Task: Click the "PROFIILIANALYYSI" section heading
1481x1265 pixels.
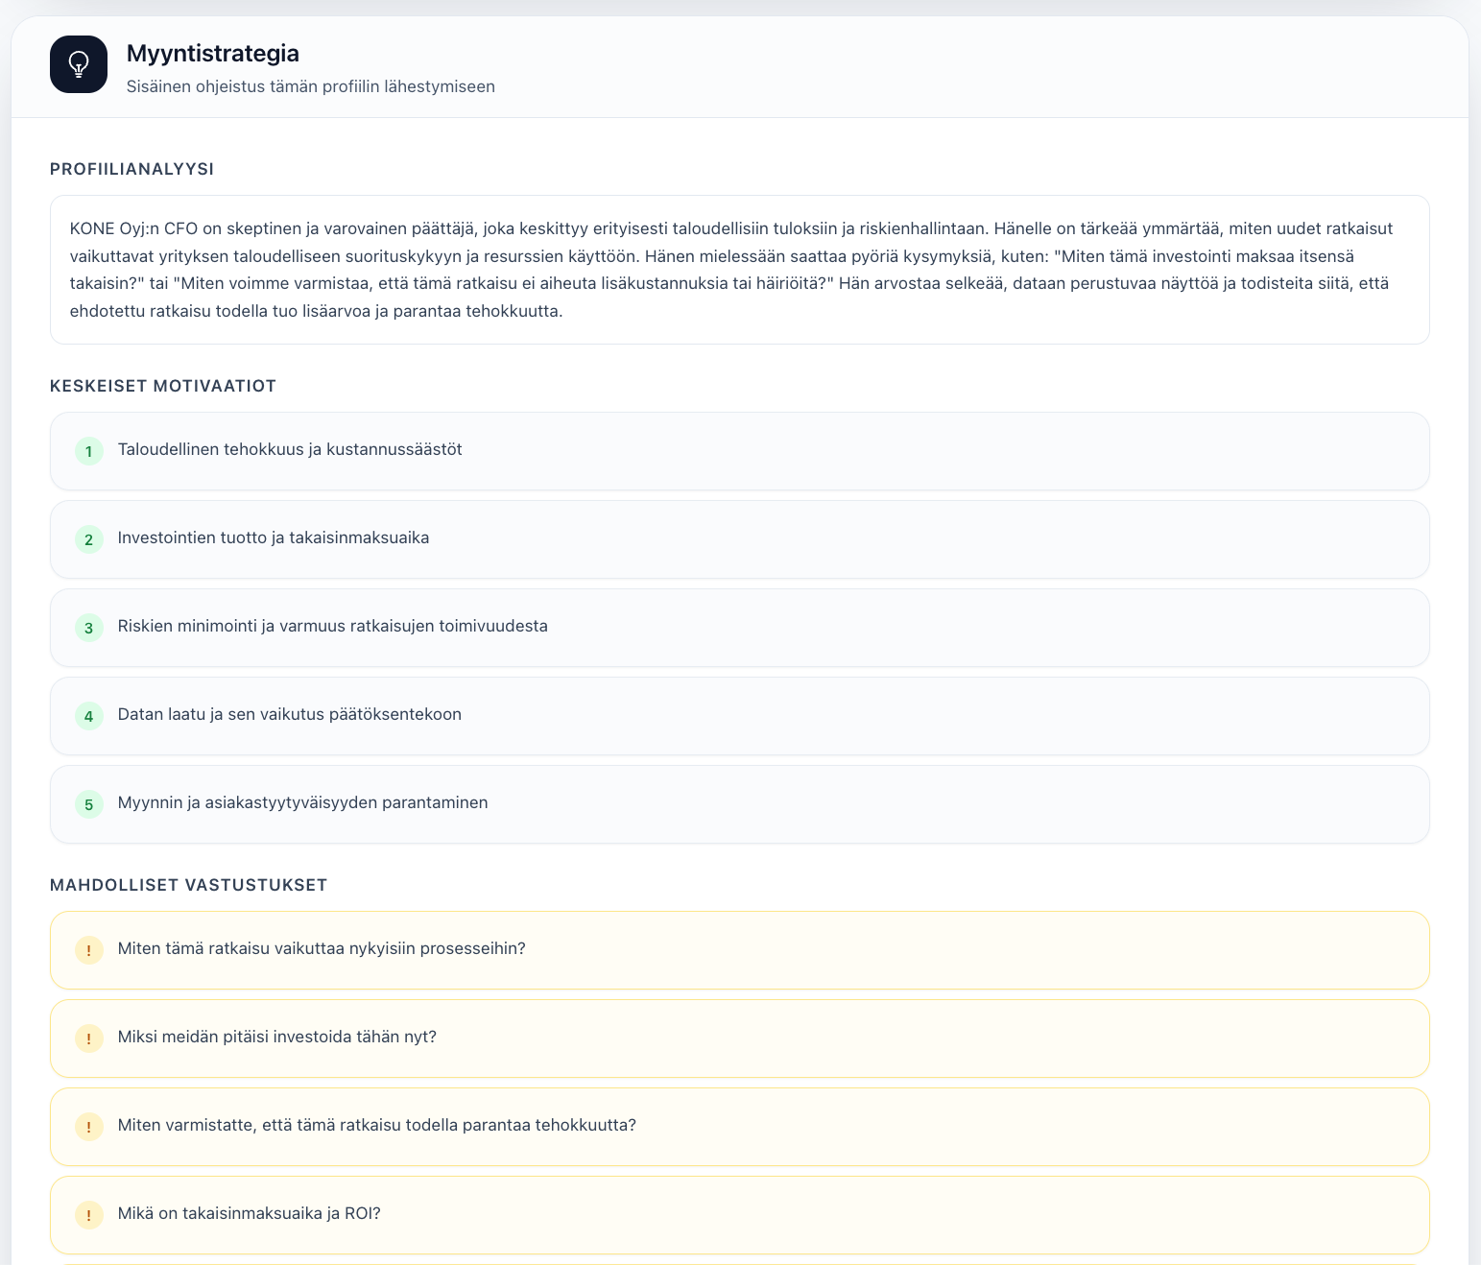Action: (x=132, y=169)
